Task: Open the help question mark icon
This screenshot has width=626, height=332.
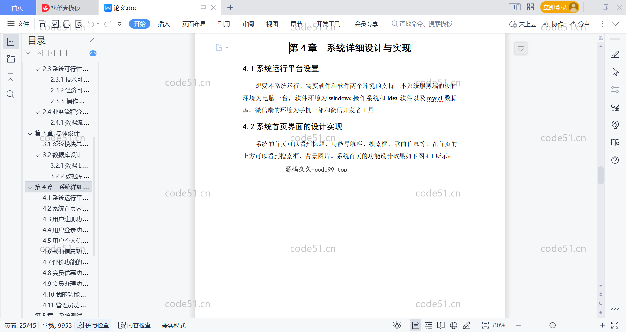Action: click(x=615, y=160)
